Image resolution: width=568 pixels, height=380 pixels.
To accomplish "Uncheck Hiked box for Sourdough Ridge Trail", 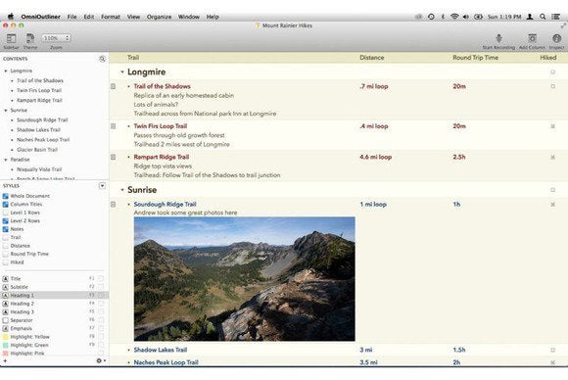I will click(x=552, y=205).
